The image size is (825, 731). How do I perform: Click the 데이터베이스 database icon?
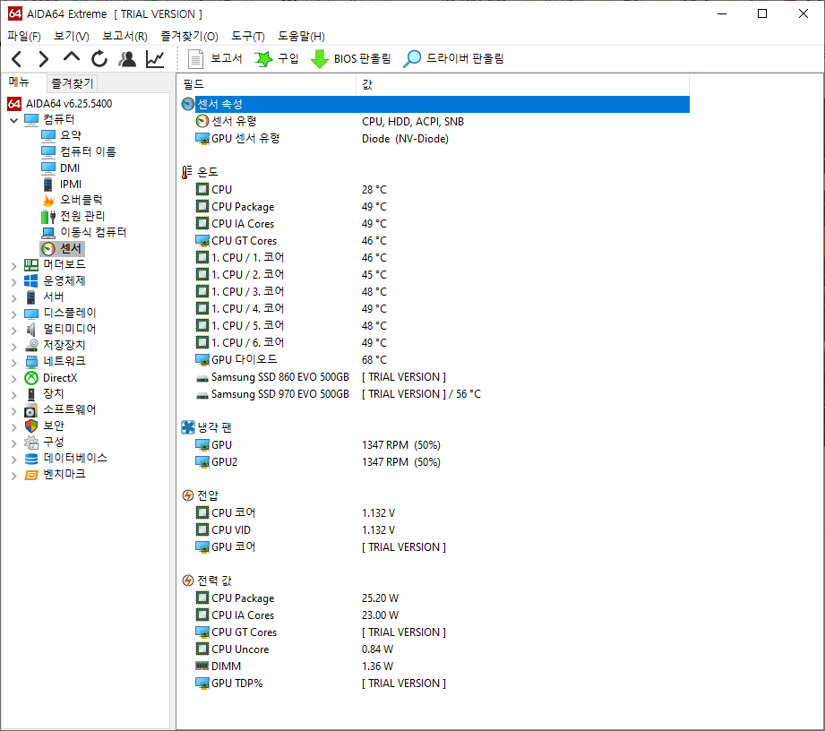pos(31,459)
